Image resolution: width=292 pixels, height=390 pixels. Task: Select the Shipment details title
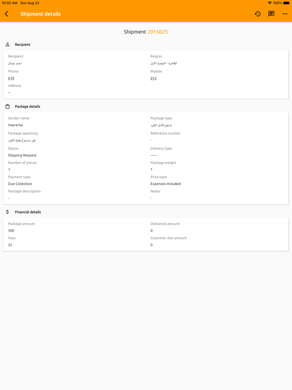pyautogui.click(x=40, y=14)
